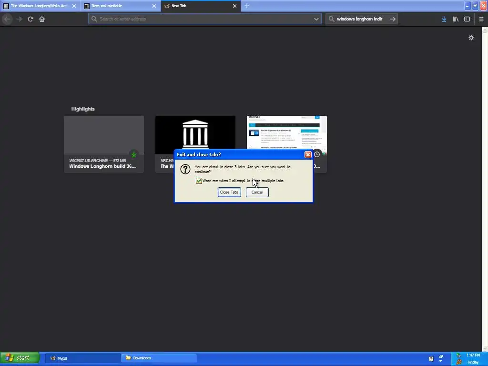Close the Item not available tab

(154, 6)
